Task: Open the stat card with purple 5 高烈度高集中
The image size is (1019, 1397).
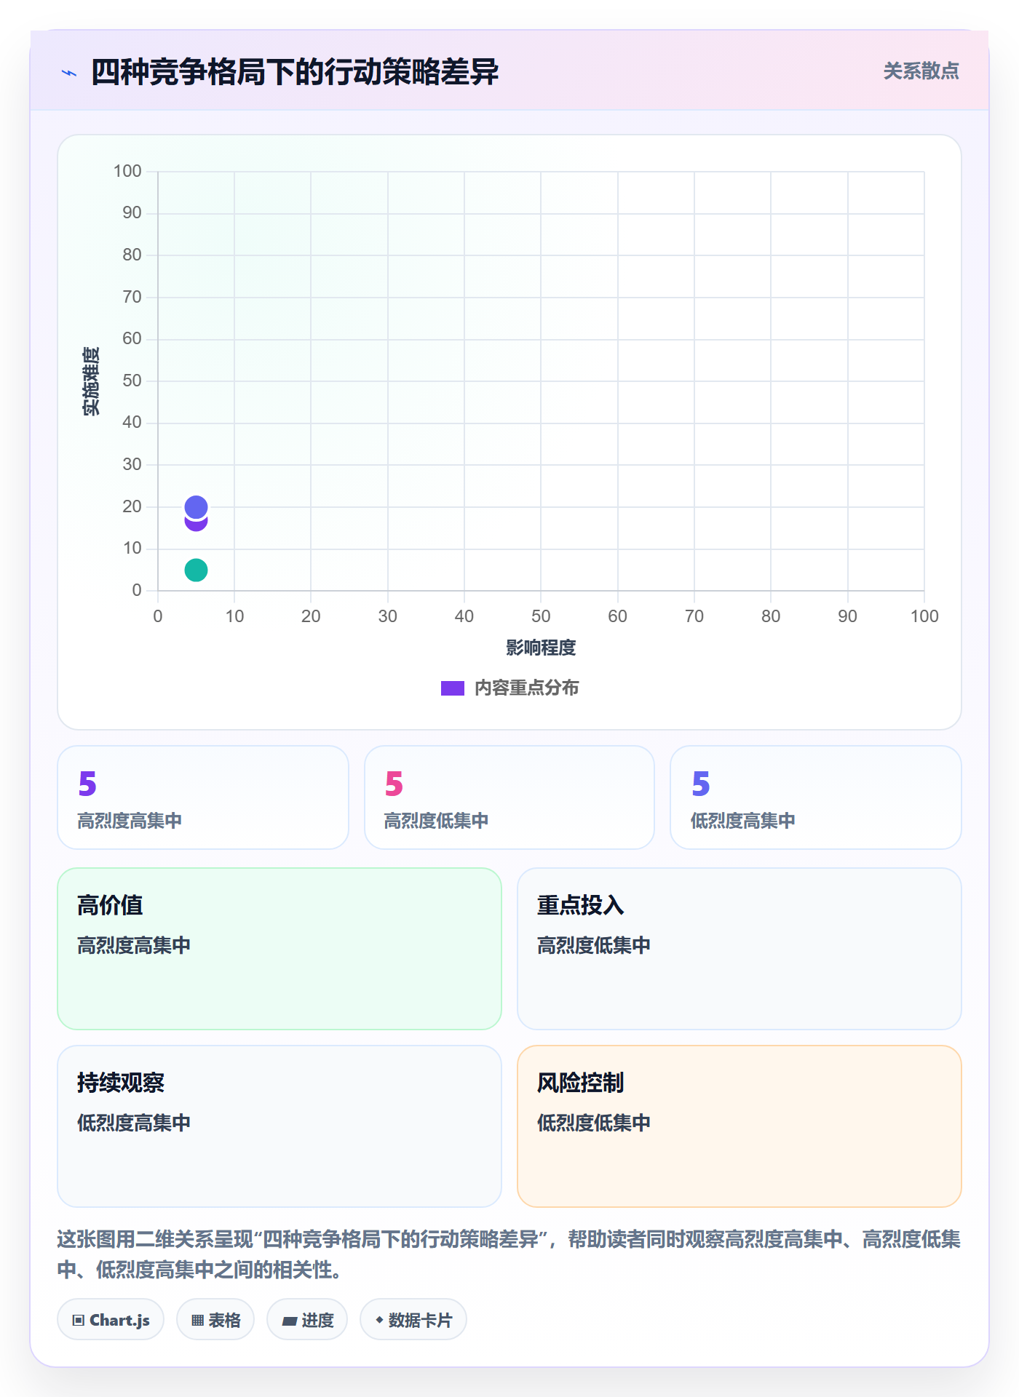Action: (x=203, y=797)
